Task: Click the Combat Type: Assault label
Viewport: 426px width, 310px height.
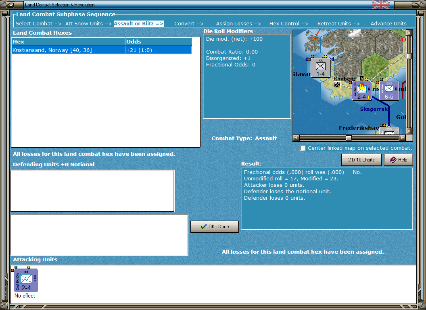Action: pos(244,138)
